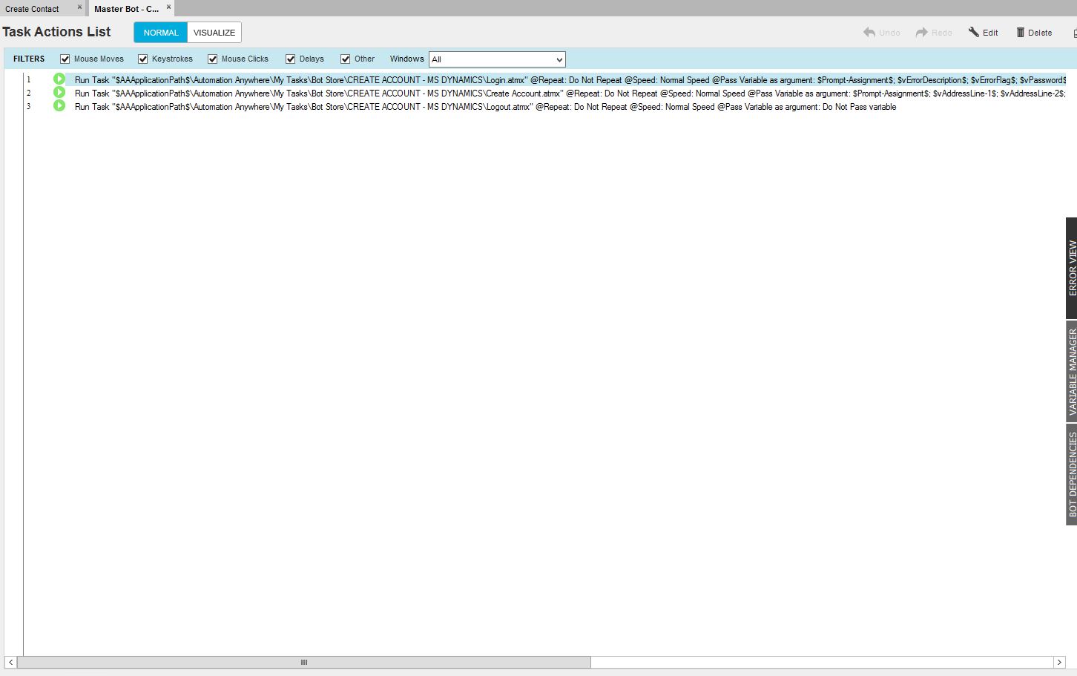Toggle the Keystrokes filter checkbox
Image resolution: width=1077 pixels, height=676 pixels.
143,59
